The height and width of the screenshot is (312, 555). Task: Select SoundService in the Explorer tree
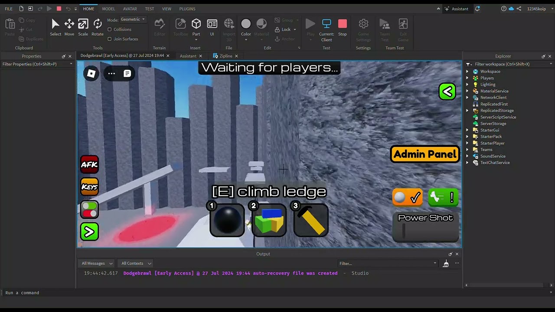pyautogui.click(x=493, y=156)
